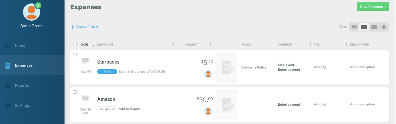The image size is (396, 124).
Task: Click the Starbucks receipt placeholder thumbnail
Action: pyautogui.click(x=226, y=67)
